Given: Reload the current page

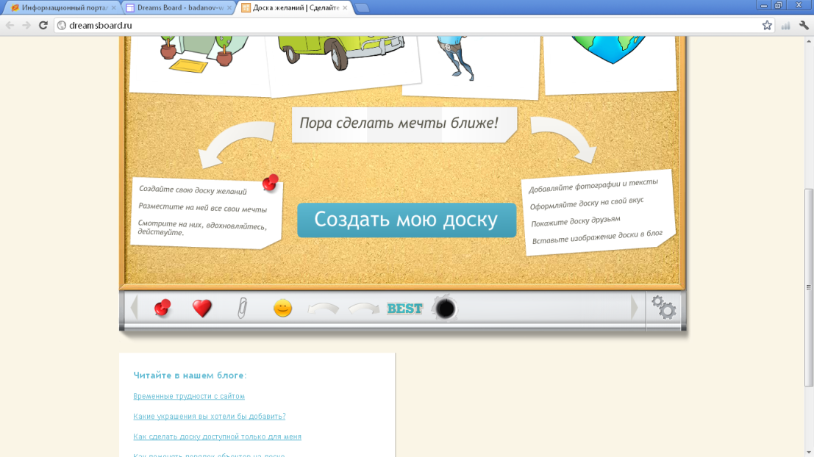Looking at the screenshot, I should pyautogui.click(x=43, y=26).
